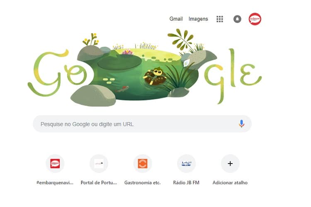The height and width of the screenshot is (207, 311).
Task: Click the Gastronomia etc. label
Action: (x=142, y=183)
